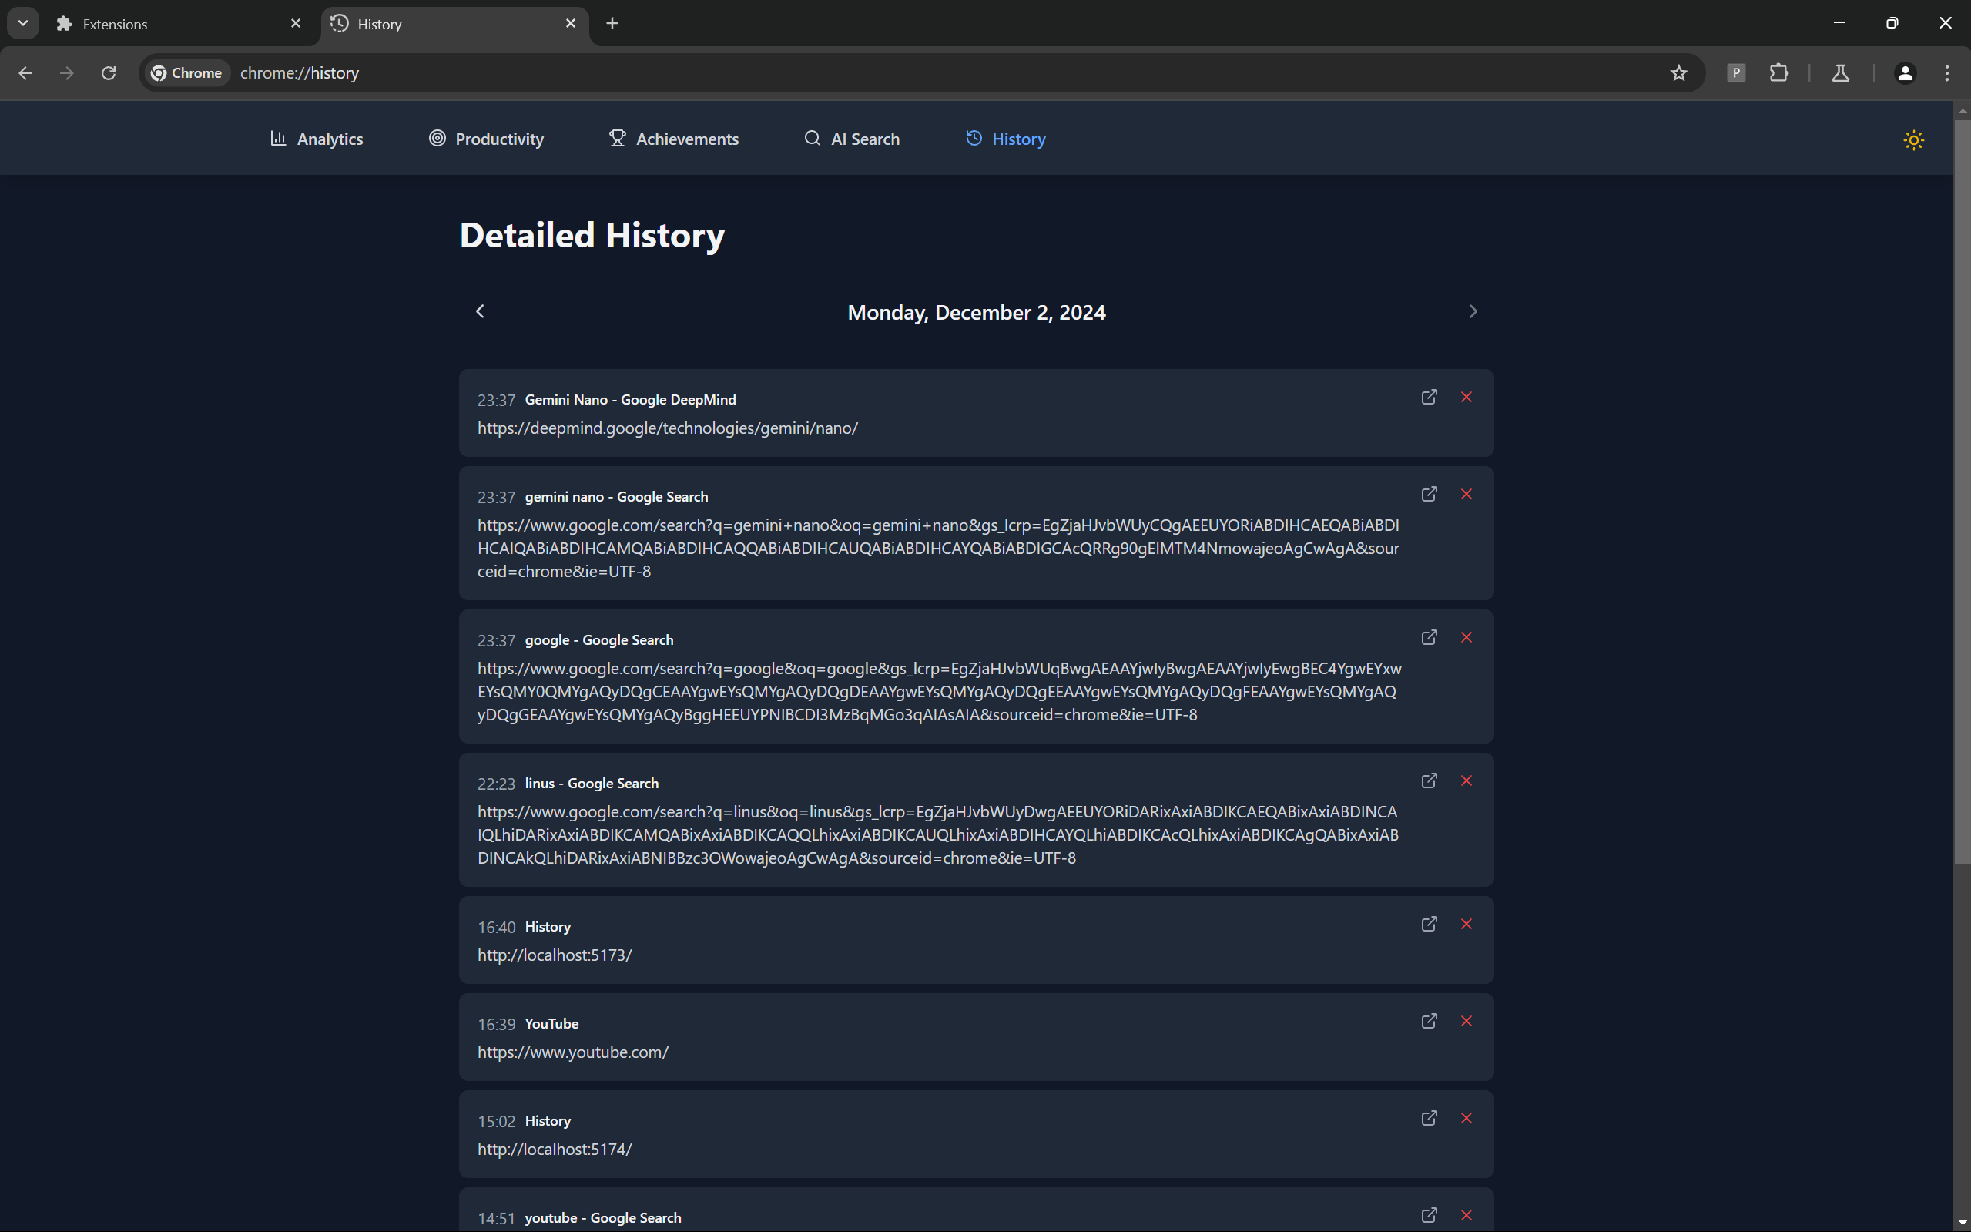Open the AI Search page

pyautogui.click(x=852, y=139)
